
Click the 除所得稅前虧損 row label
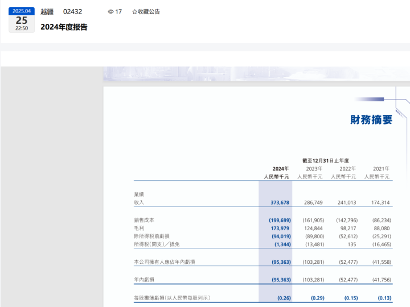click(151, 236)
